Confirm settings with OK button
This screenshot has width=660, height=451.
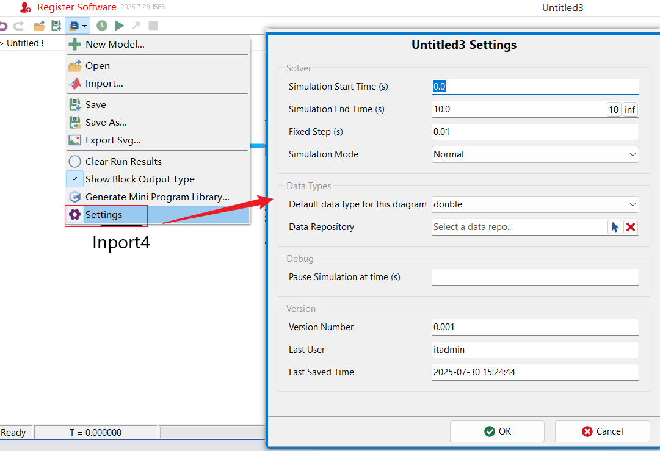497,431
